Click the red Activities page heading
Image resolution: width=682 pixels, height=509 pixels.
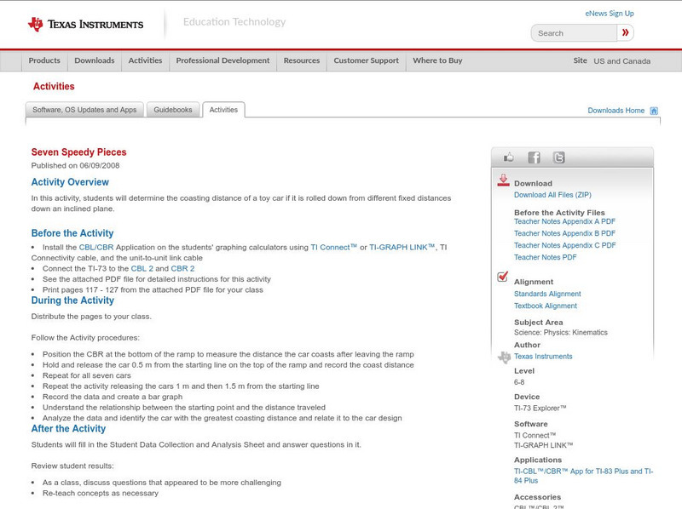pos(54,87)
